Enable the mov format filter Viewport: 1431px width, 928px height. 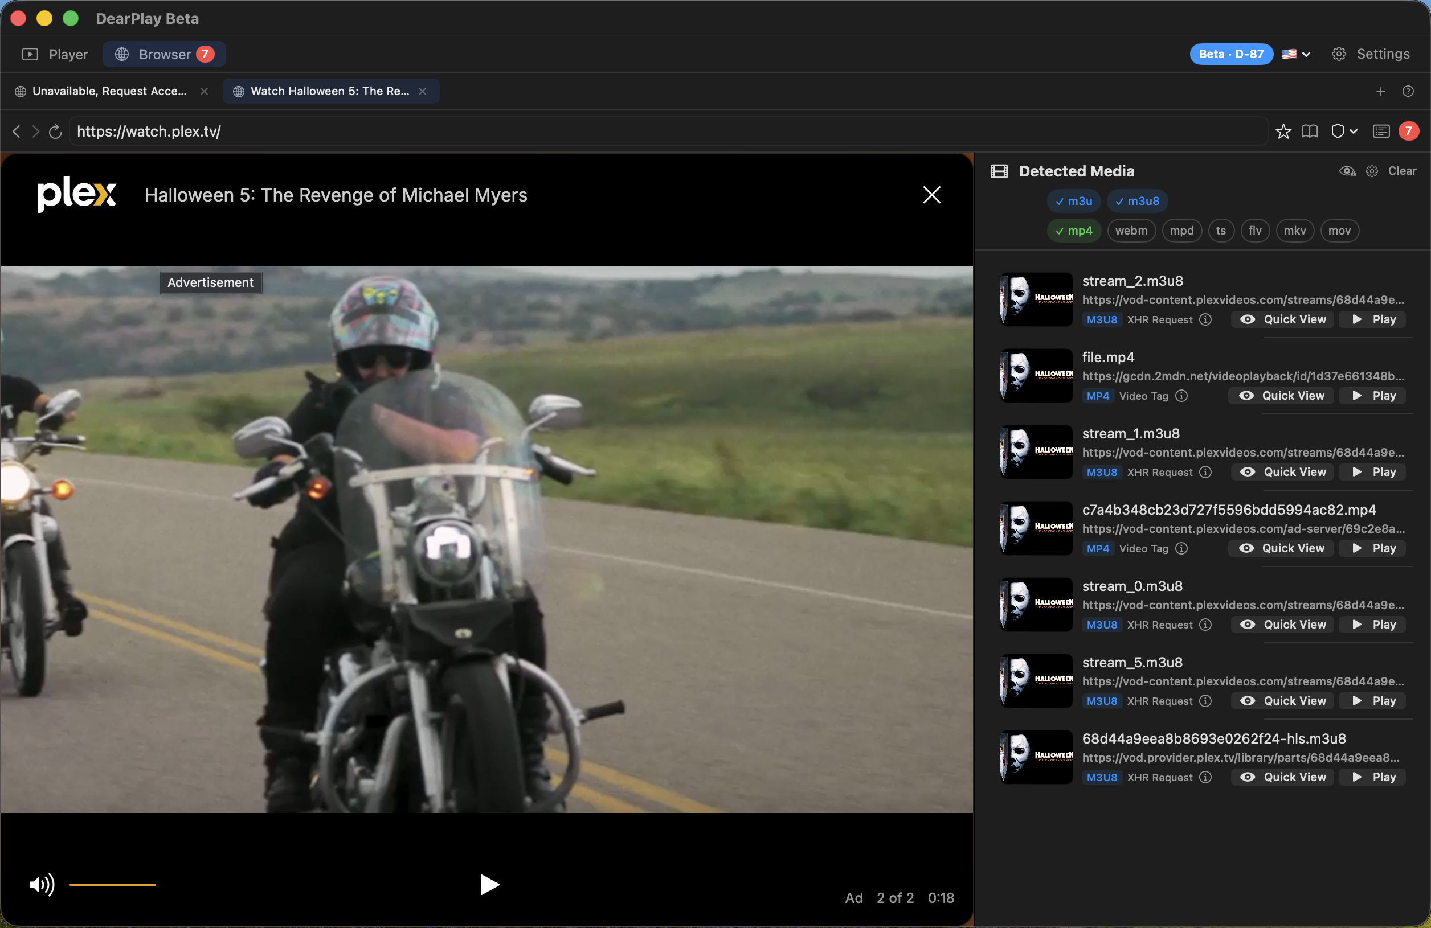[x=1340, y=231]
